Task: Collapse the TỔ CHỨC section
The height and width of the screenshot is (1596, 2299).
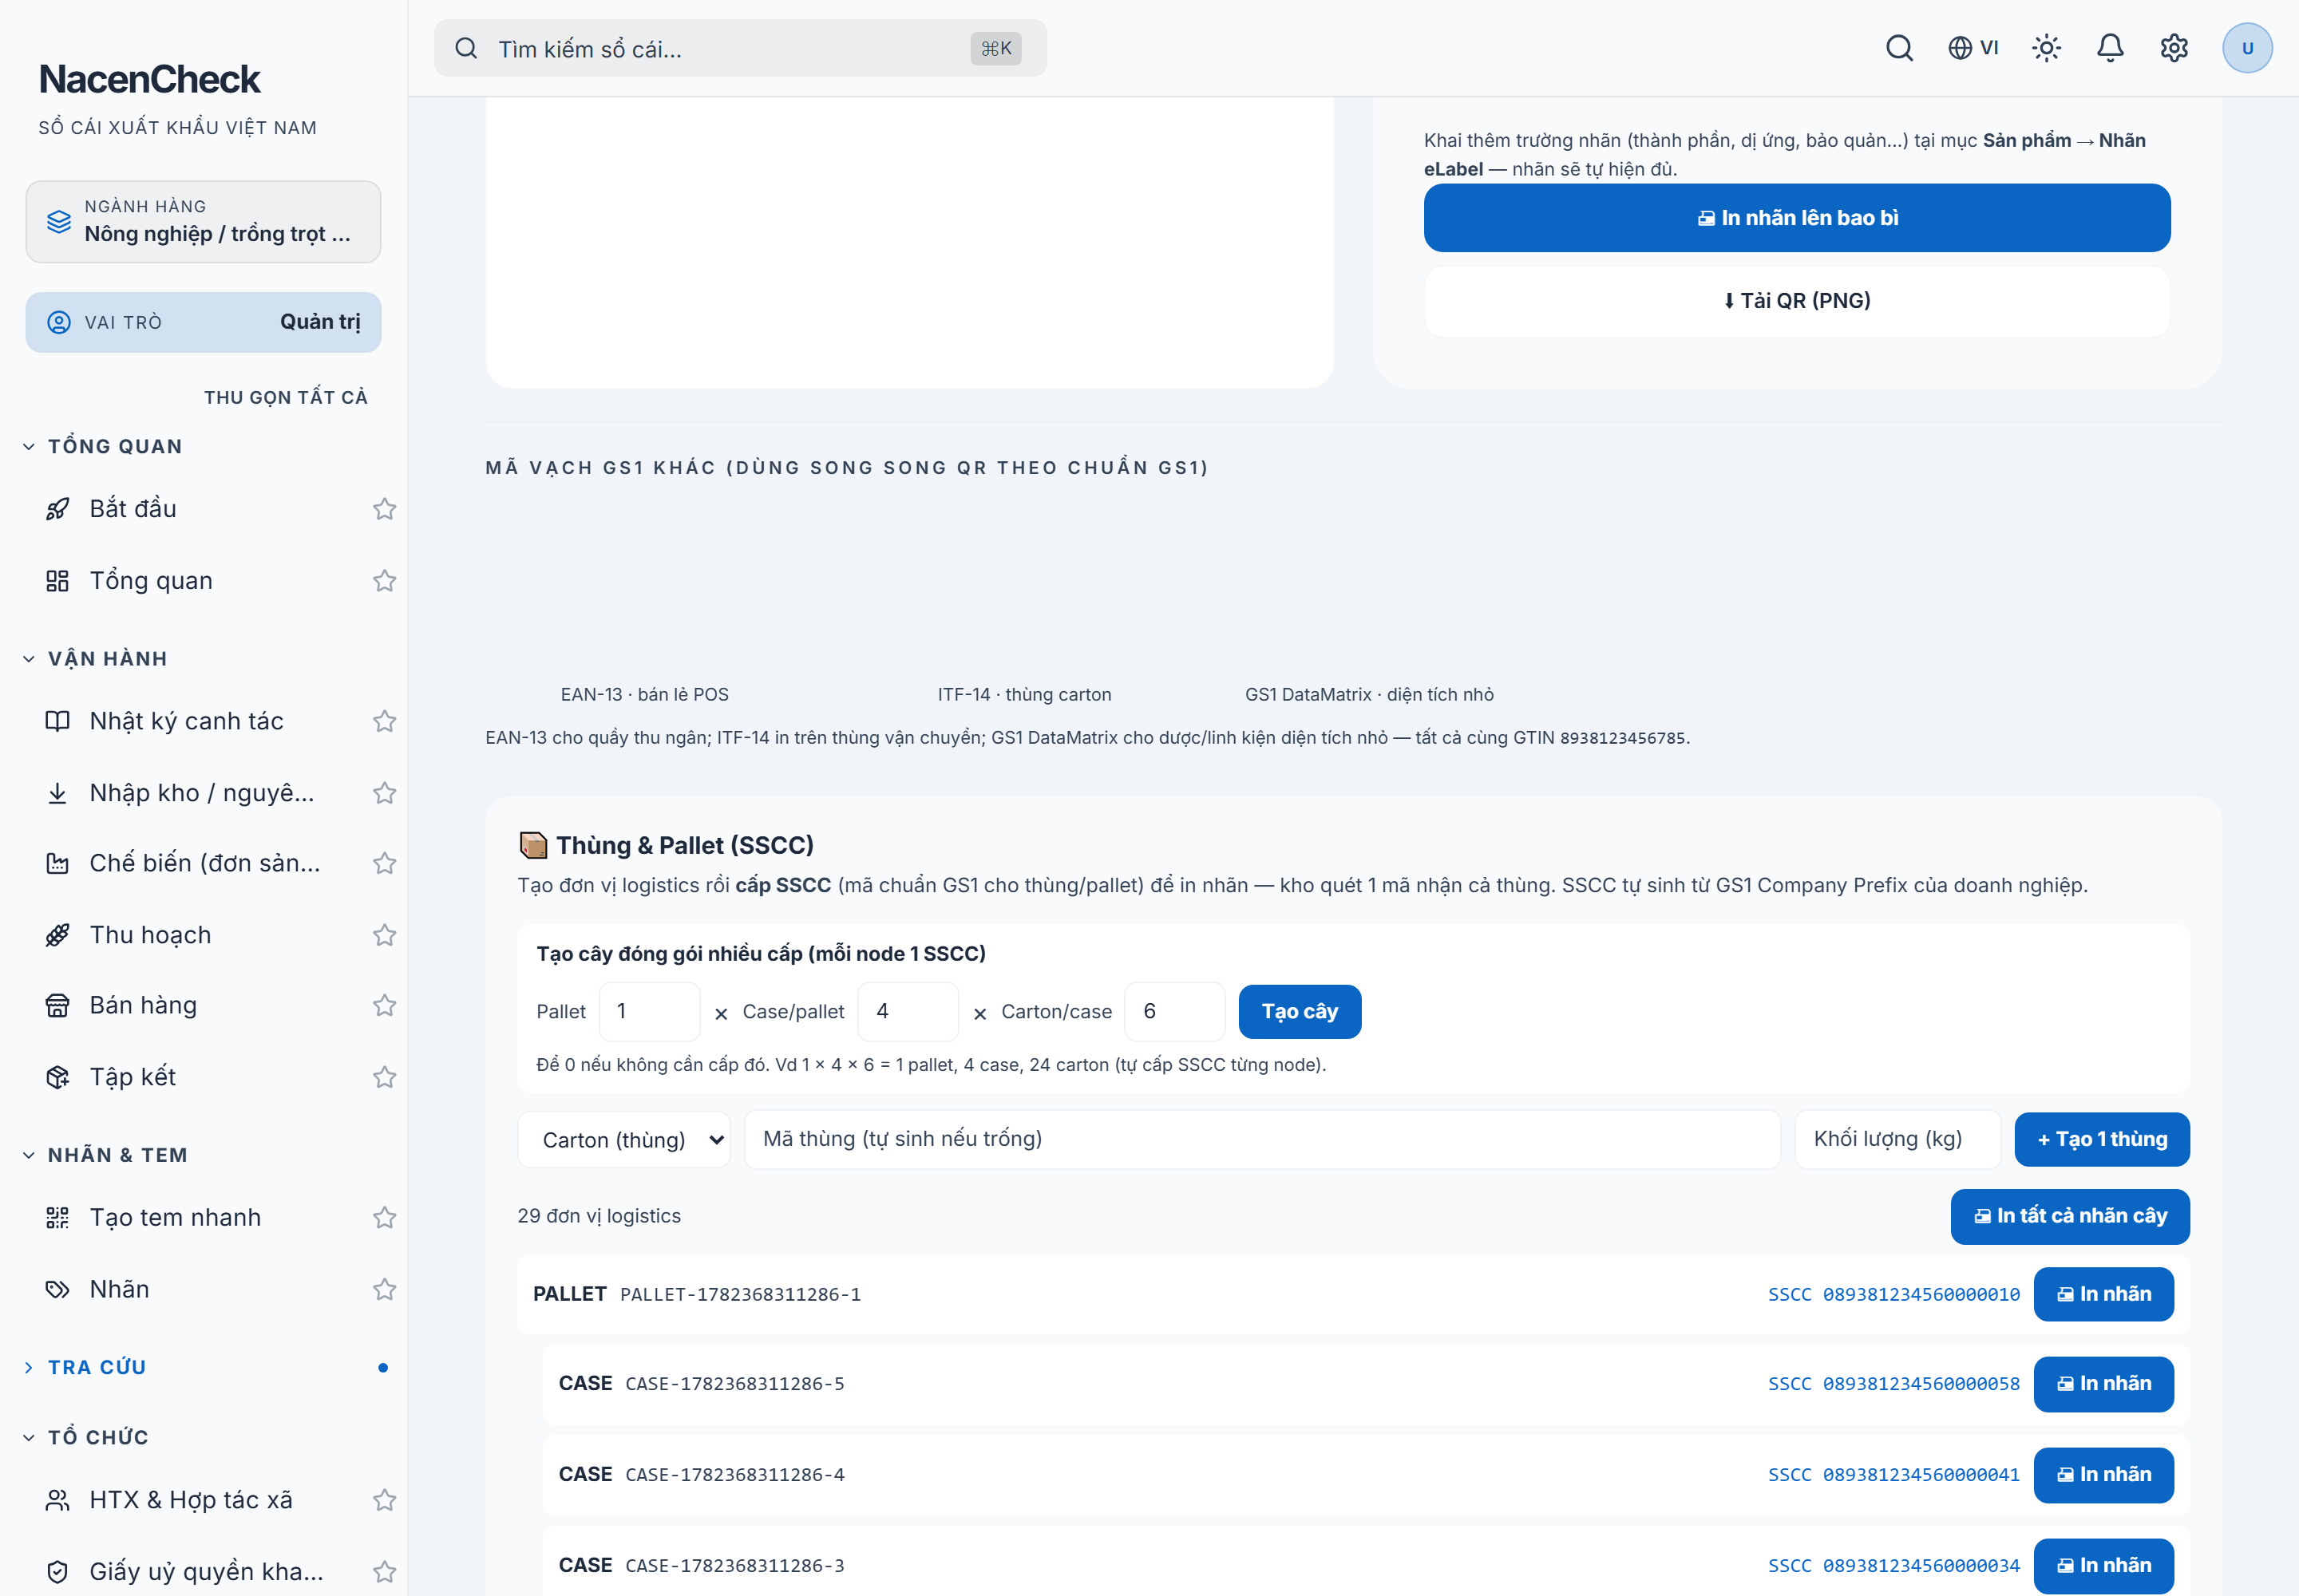Action: 86,1437
